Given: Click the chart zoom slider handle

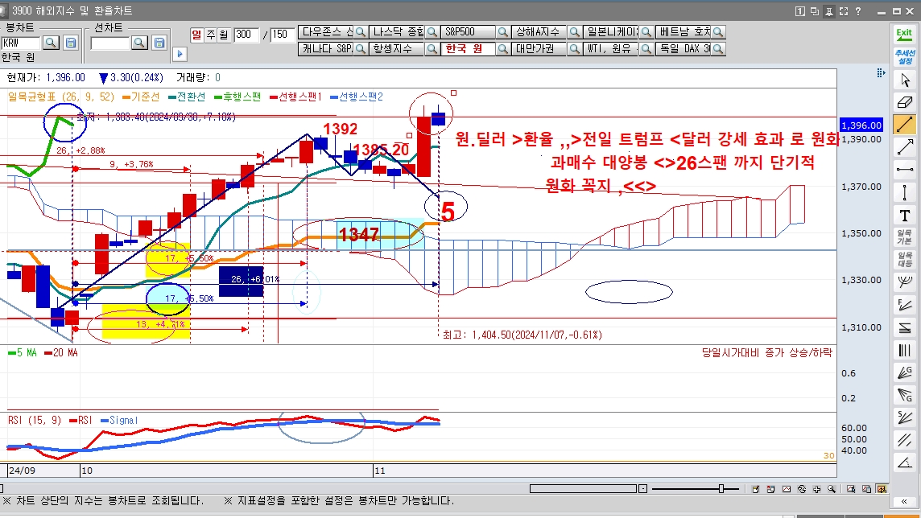Looking at the screenshot, I should [721, 489].
